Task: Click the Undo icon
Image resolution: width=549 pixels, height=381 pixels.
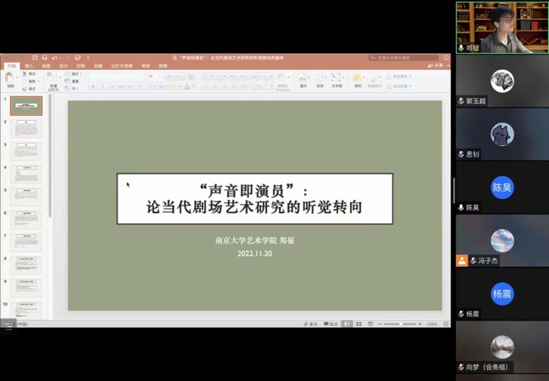Action: (55, 58)
